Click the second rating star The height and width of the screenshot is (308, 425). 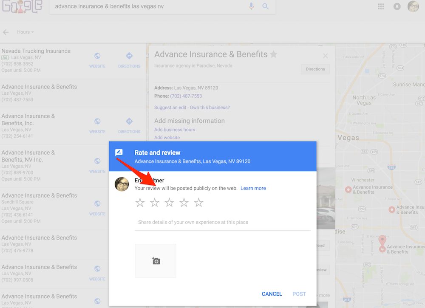[155, 202]
